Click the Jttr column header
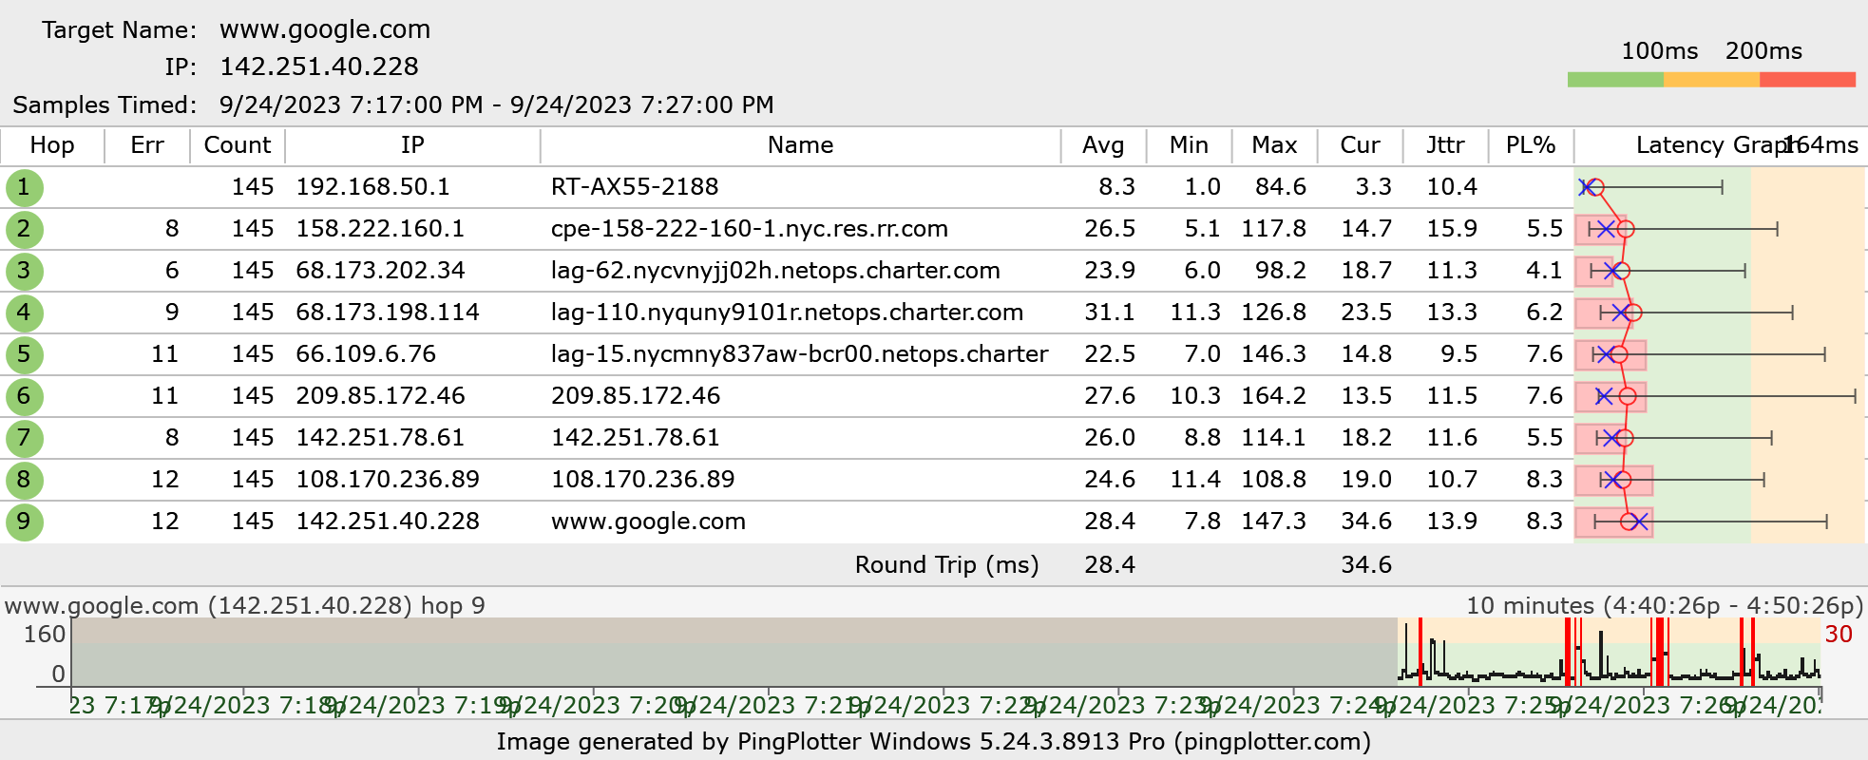The image size is (1868, 760). (x=1444, y=145)
